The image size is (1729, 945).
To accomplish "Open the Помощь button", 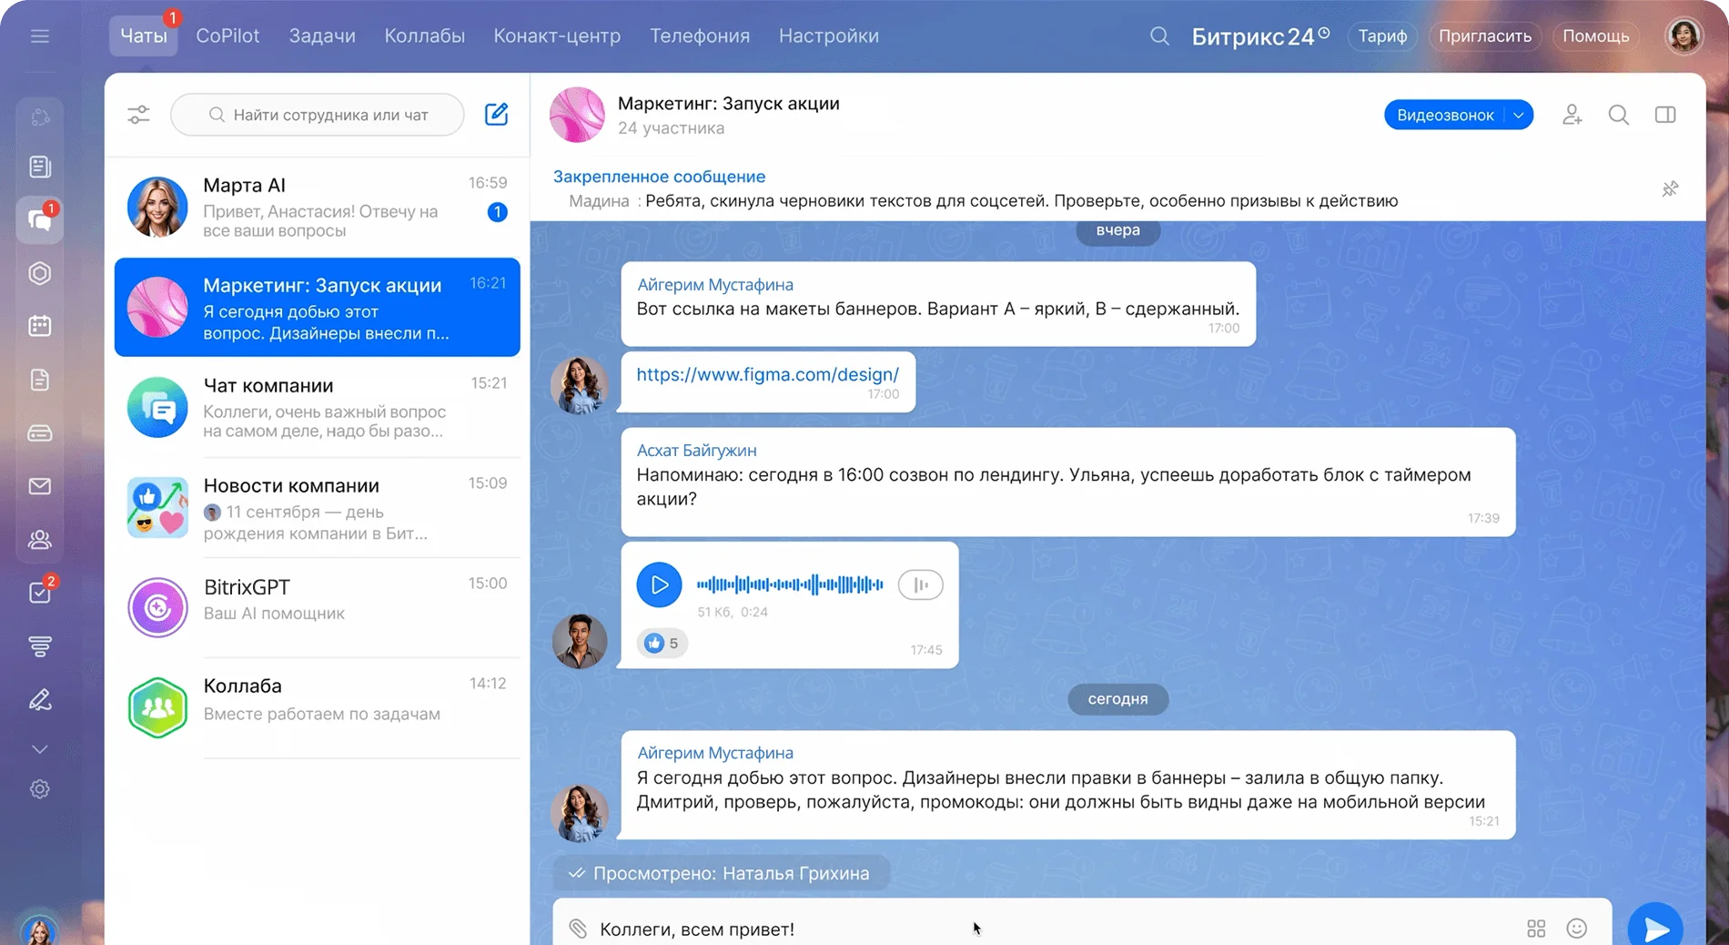I will pos(1596,36).
